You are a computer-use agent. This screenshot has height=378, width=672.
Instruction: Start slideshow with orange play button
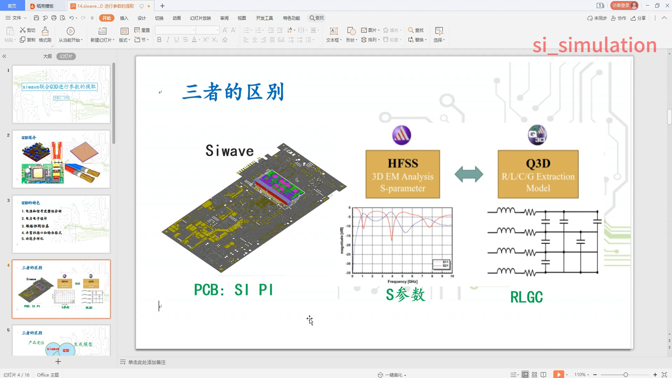coord(559,374)
